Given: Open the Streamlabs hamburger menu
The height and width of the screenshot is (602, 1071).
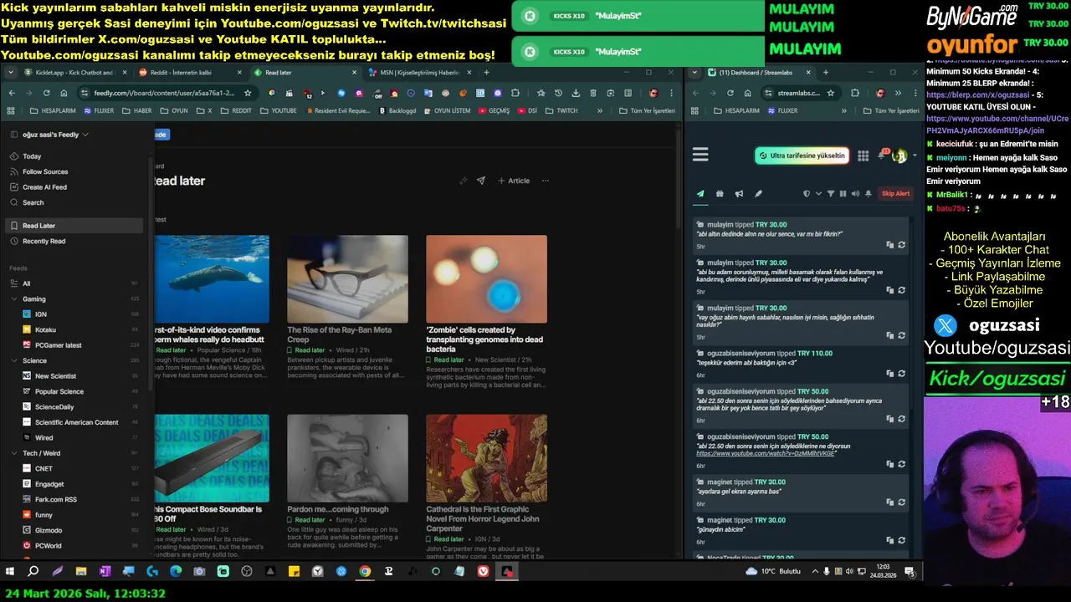Looking at the screenshot, I should tap(700, 155).
